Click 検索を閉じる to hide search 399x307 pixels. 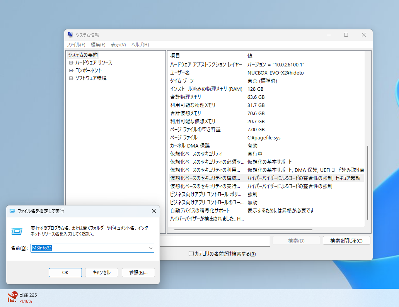[x=346, y=240]
